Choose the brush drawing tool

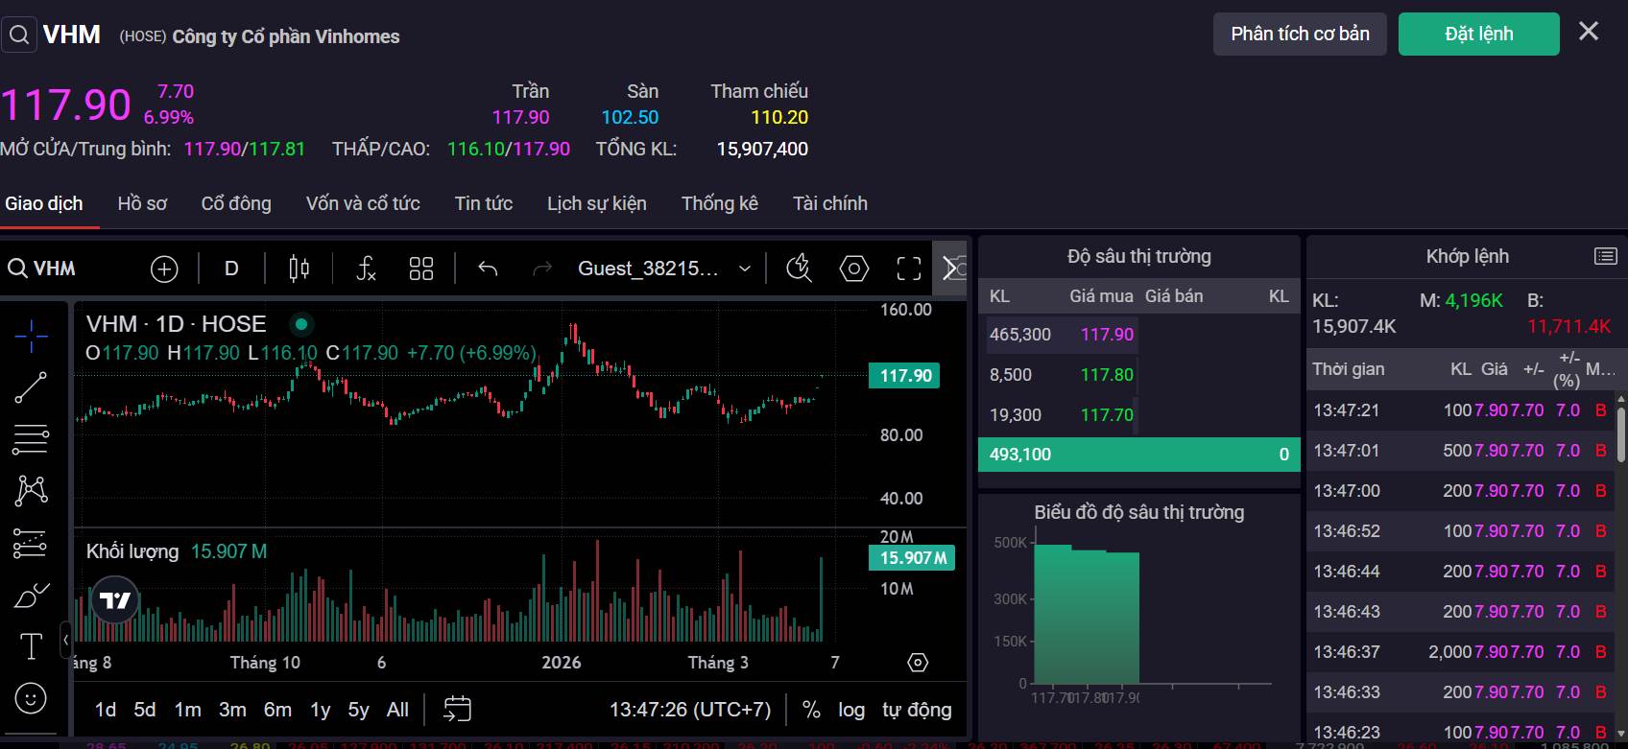click(x=31, y=597)
